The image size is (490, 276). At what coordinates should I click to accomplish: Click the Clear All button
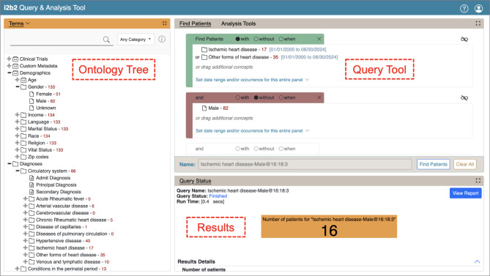464,164
